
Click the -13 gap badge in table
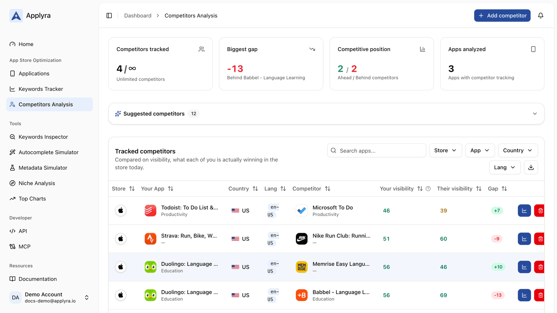498,295
